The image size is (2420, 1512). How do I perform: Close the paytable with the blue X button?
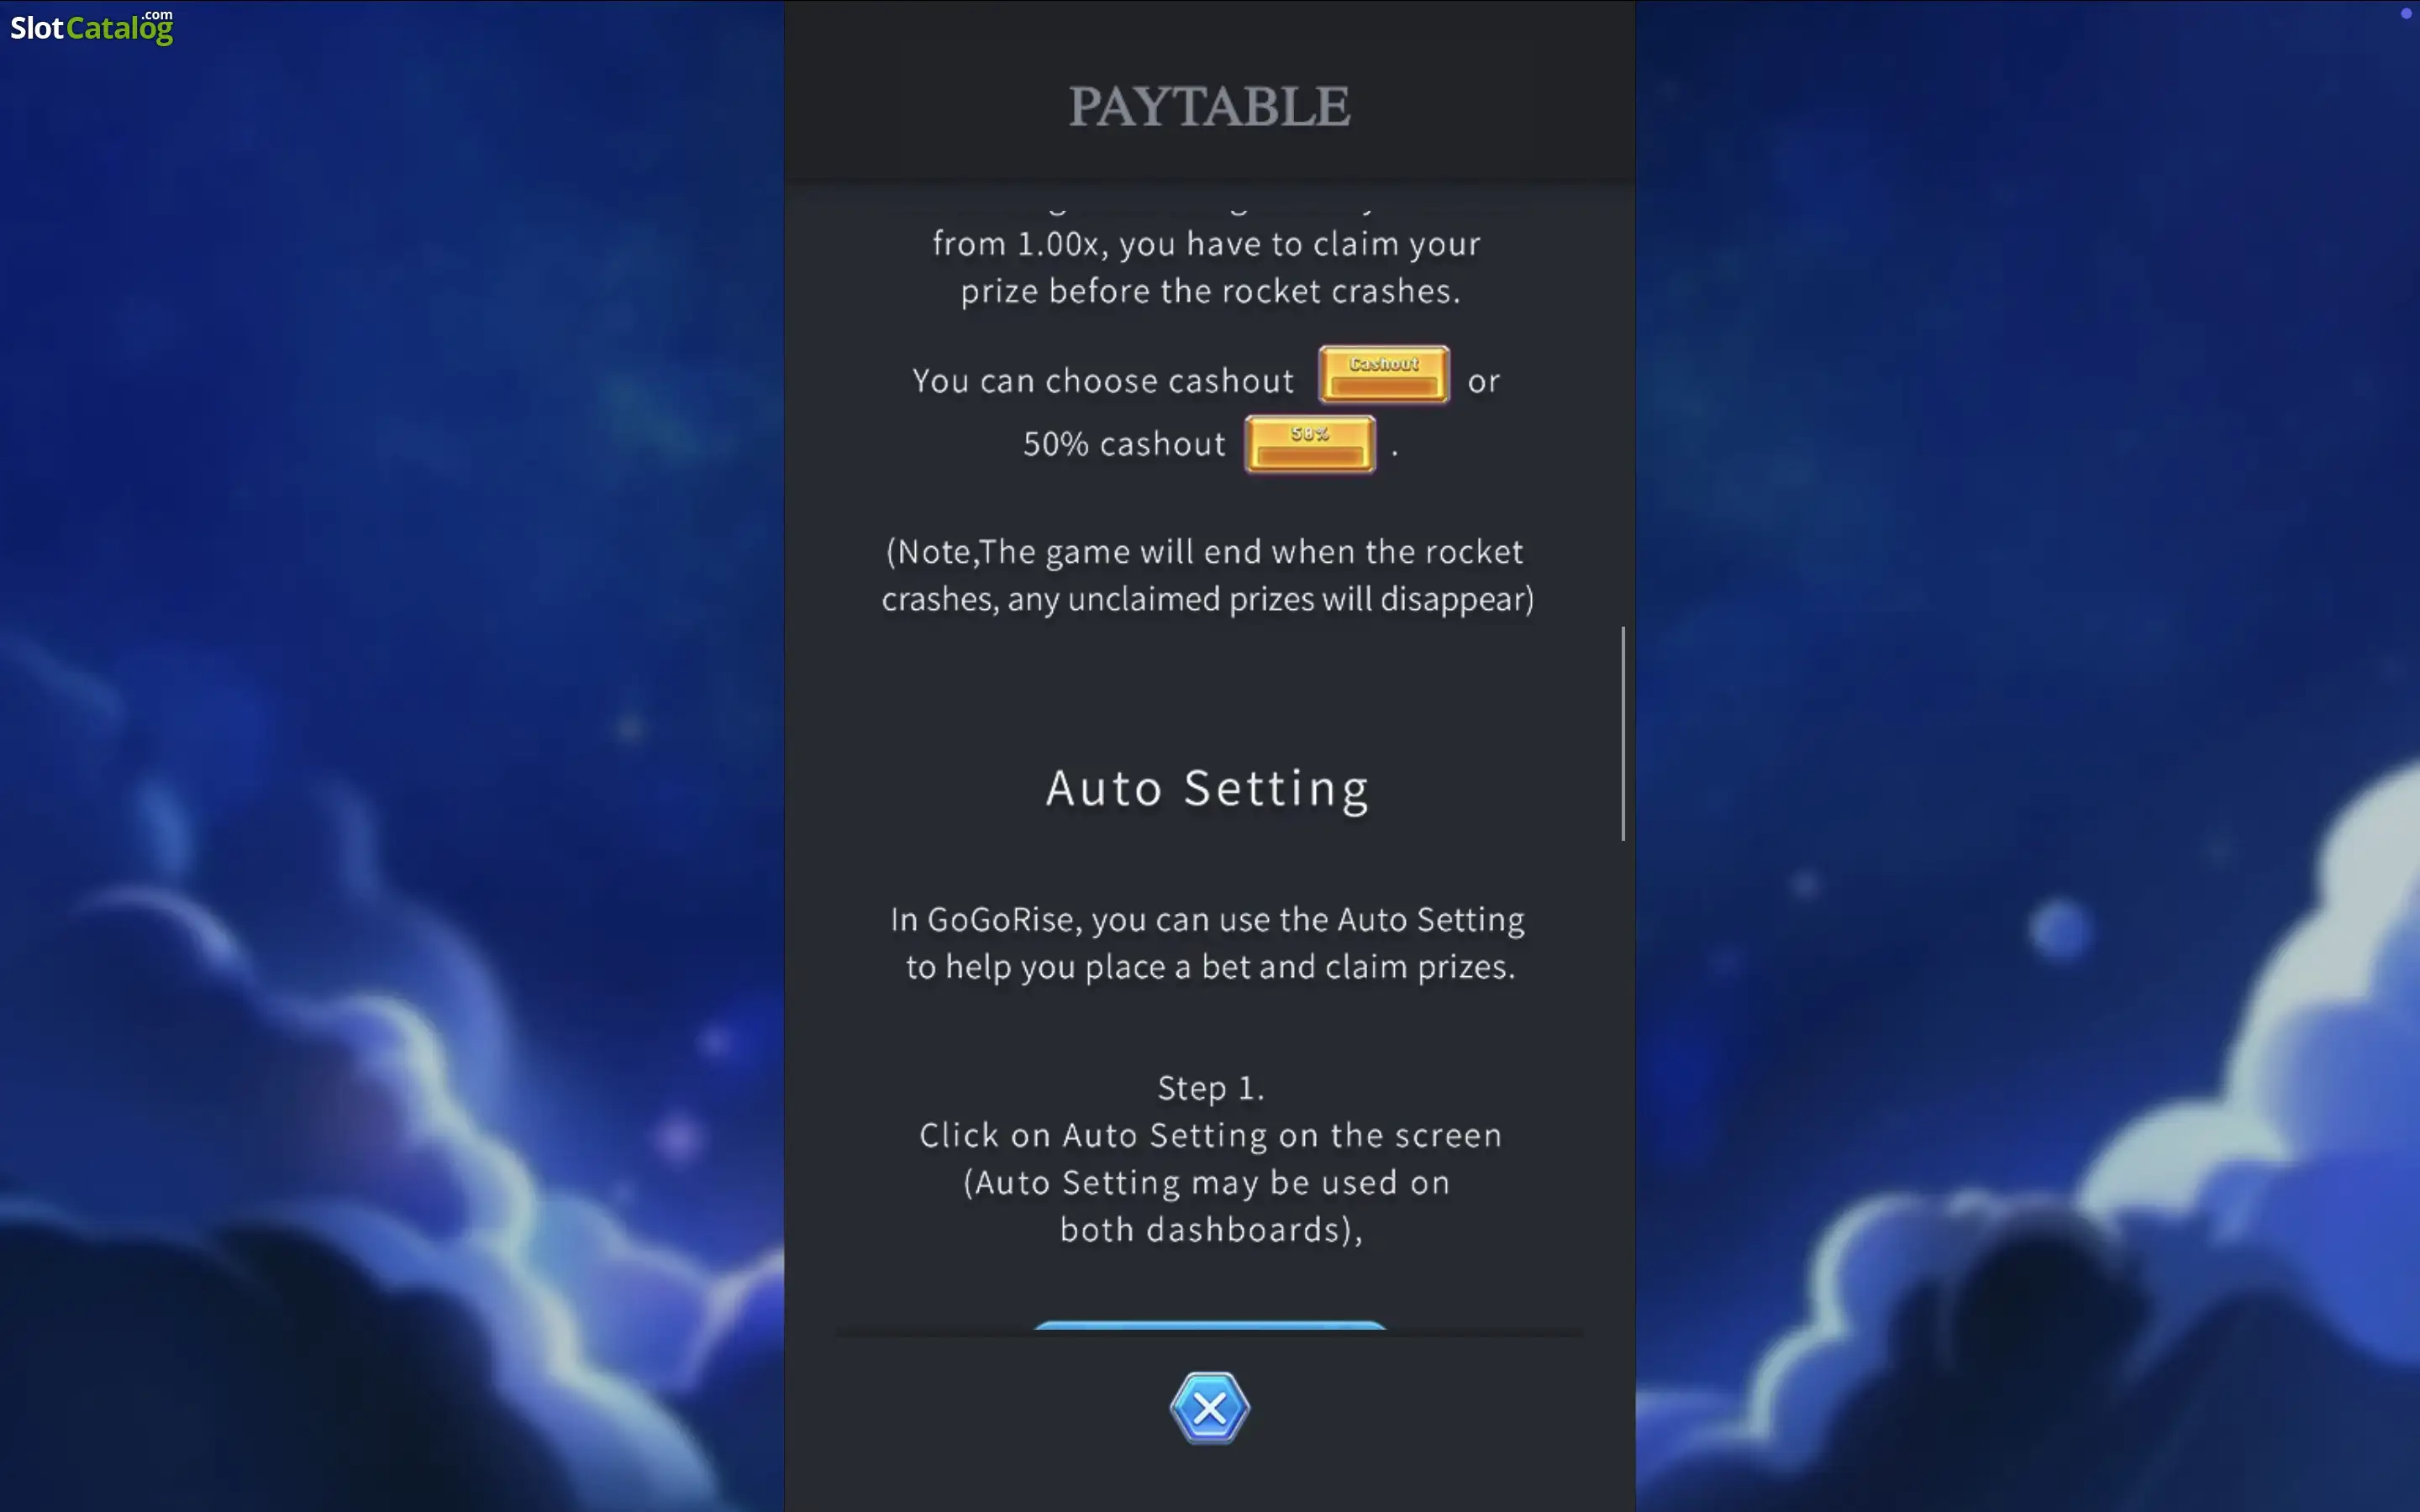[1209, 1408]
